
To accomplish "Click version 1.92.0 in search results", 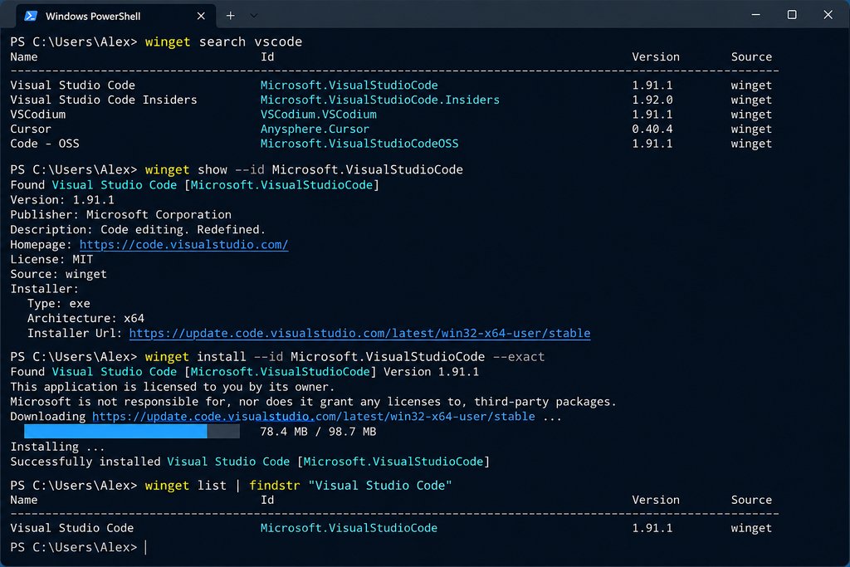I will (652, 100).
